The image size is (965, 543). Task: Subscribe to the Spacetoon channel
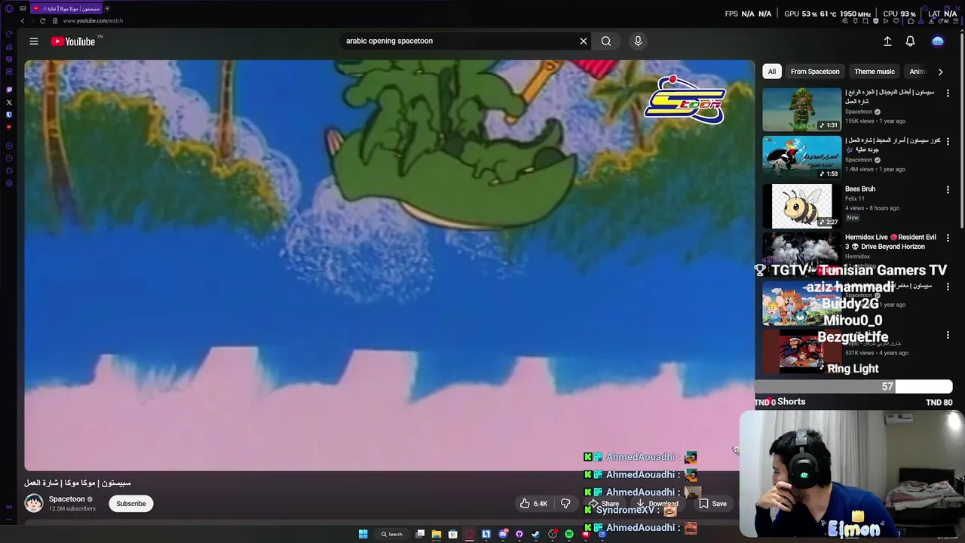click(131, 504)
